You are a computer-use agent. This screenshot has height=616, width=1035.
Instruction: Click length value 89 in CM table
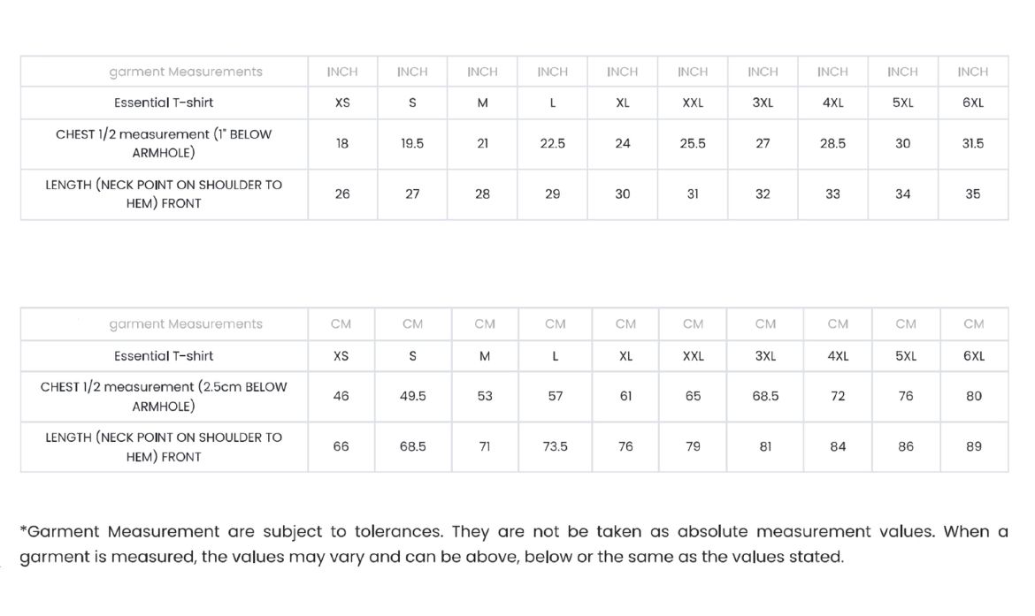tap(974, 446)
